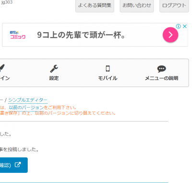The image size is (192, 183).
Task: Open the モバイル menu label
Action: [x=108, y=78]
